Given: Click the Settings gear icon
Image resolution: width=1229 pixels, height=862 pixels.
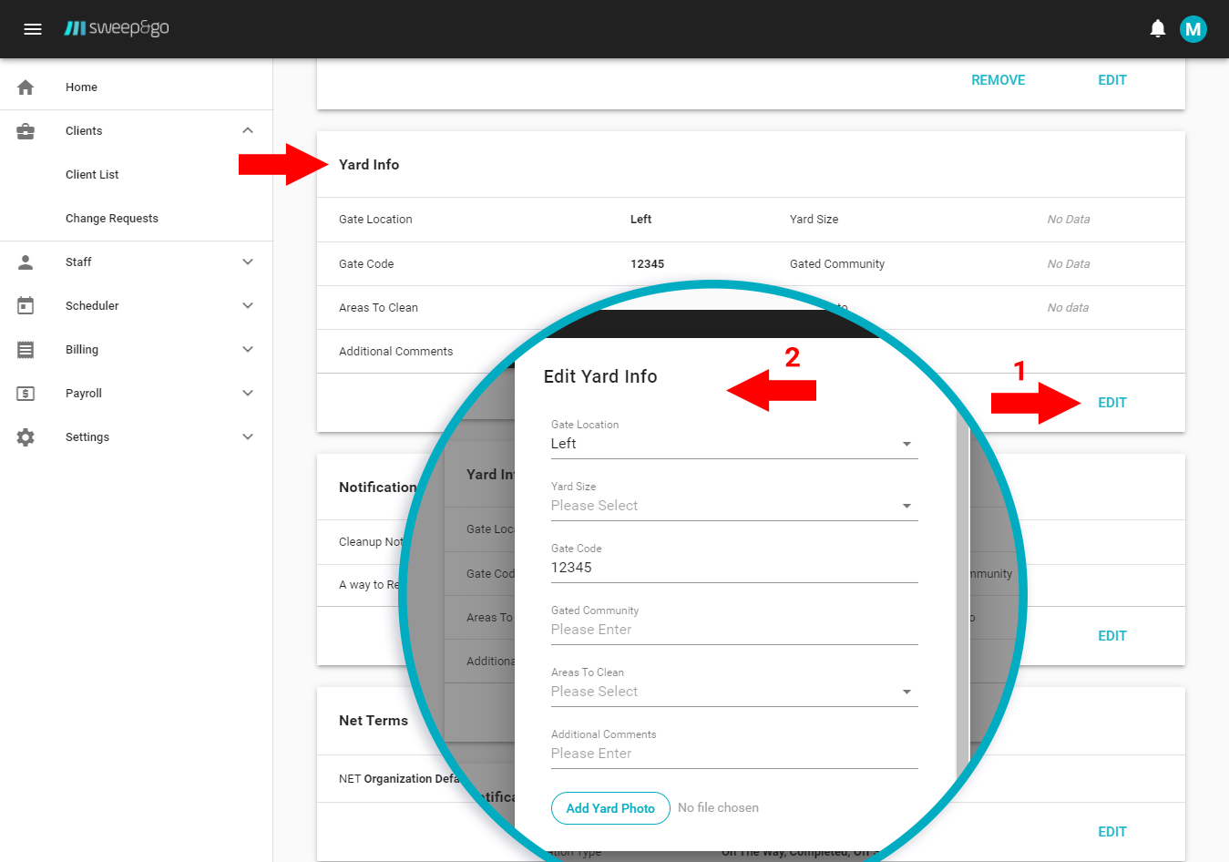Looking at the screenshot, I should tap(26, 437).
